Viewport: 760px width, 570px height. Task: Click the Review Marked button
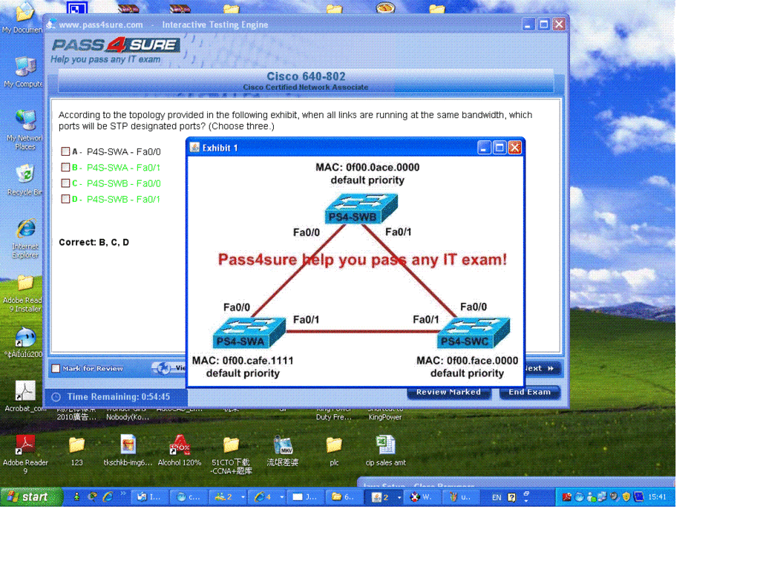(x=448, y=393)
